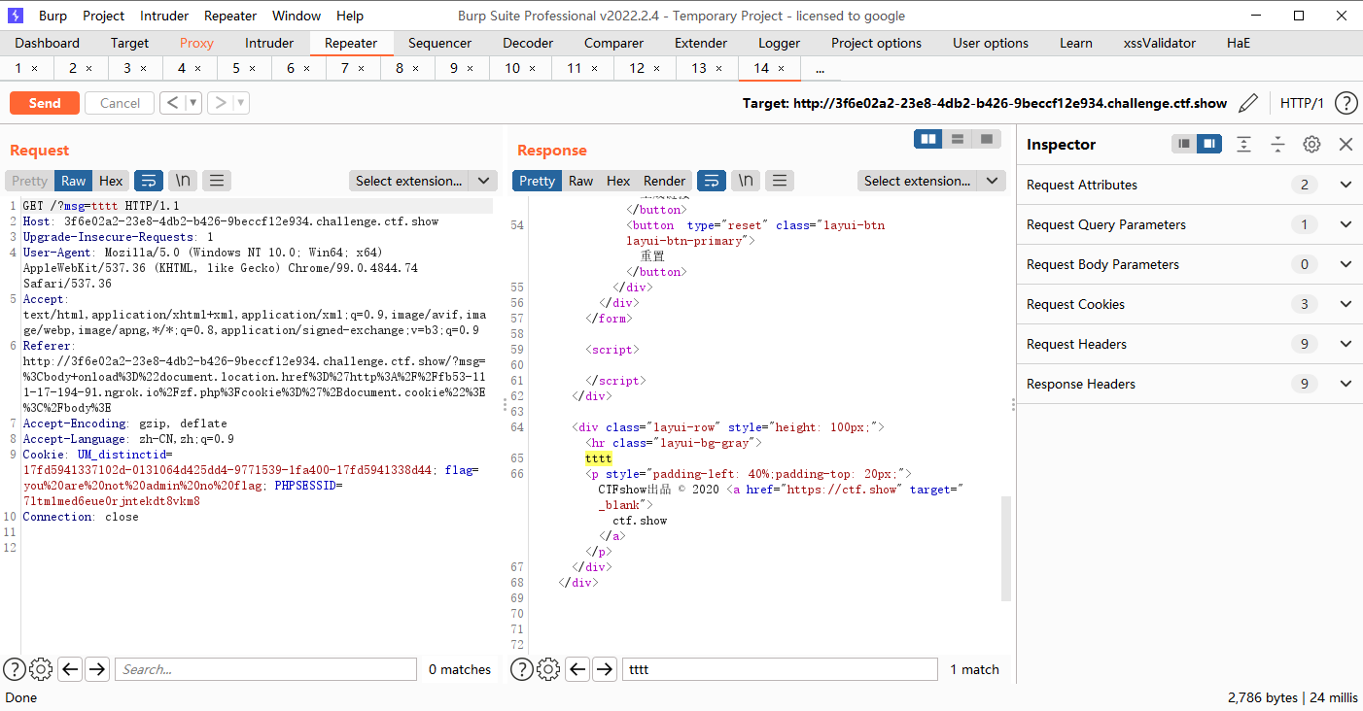Click the Response pane vertical scrollbar
This screenshot has height=711, width=1363.
[x=1006, y=547]
